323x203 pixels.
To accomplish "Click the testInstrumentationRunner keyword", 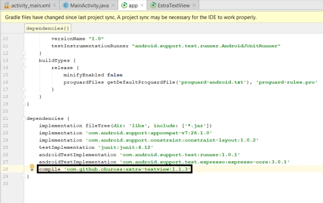I will click(x=90, y=46).
